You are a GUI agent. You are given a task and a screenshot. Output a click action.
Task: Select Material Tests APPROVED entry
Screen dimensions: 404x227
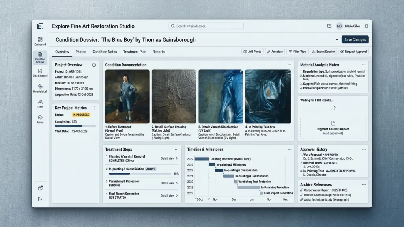[x=319, y=165]
